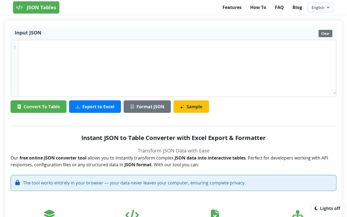Go to the FAQ section

tap(279, 7)
